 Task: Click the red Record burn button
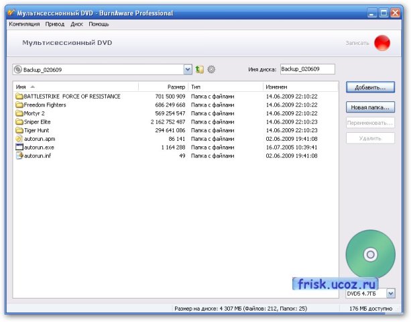click(382, 43)
